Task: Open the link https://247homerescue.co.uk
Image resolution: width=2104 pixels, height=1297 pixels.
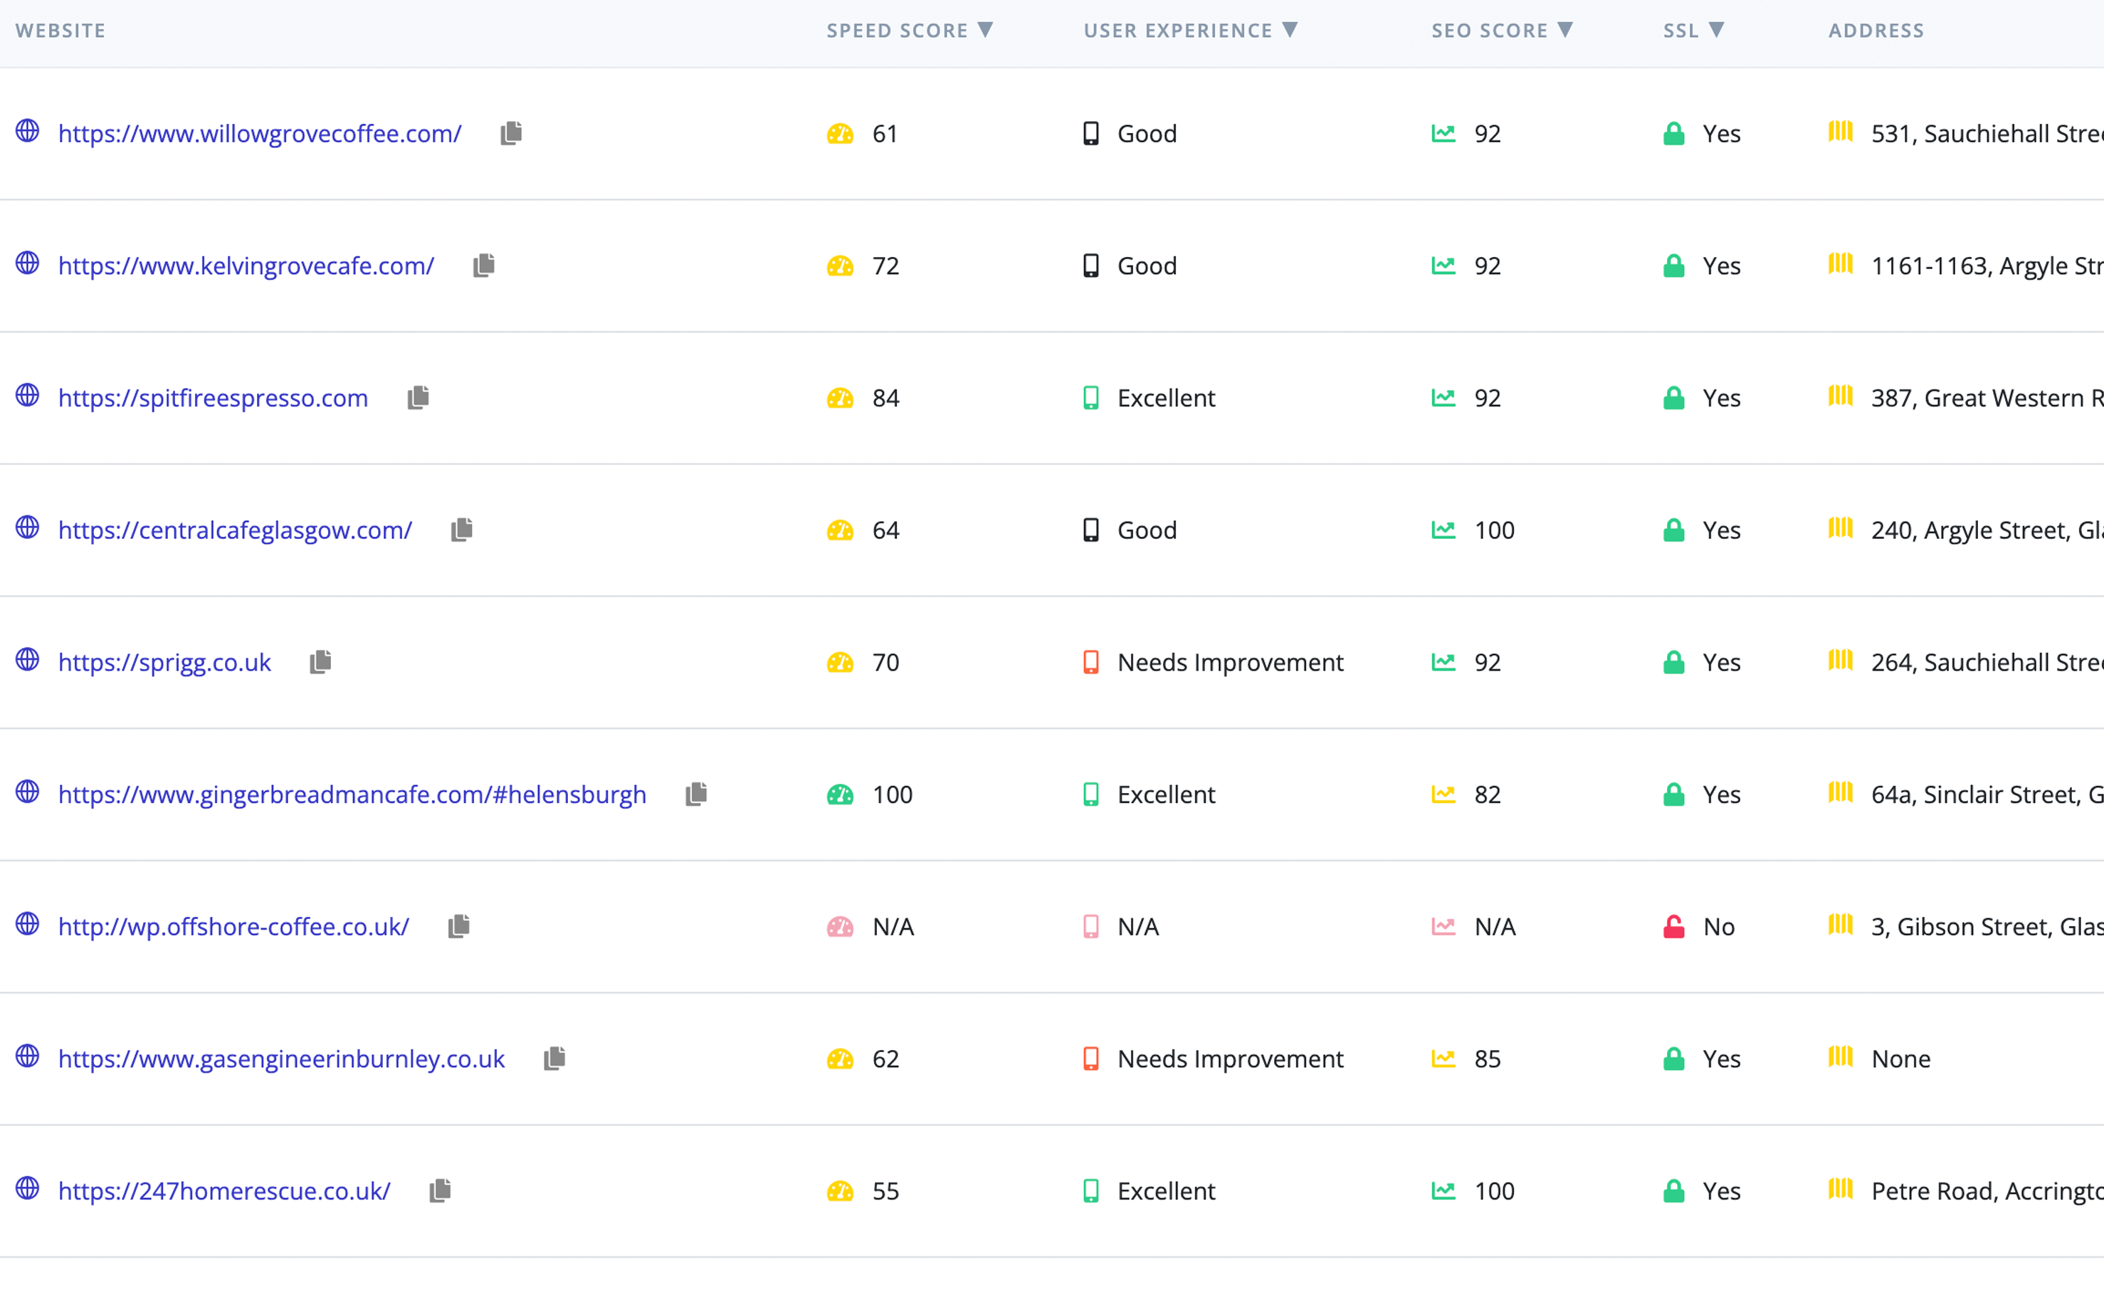Action: click(224, 1191)
